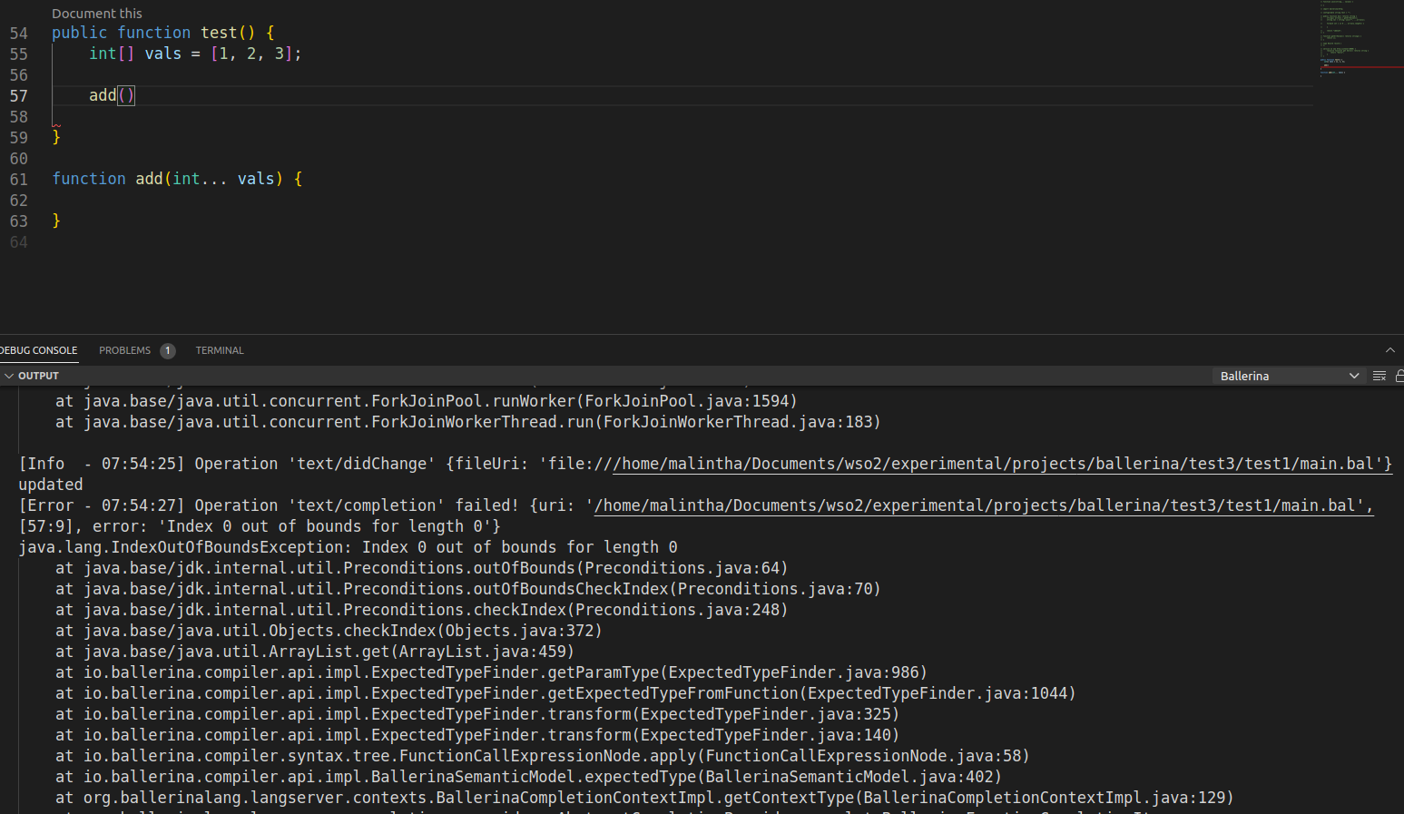Viewport: 1404px width, 814px height.
Task: Click 'ForkJoinWorkerThread.run' stack trace line
Action: tap(467, 422)
